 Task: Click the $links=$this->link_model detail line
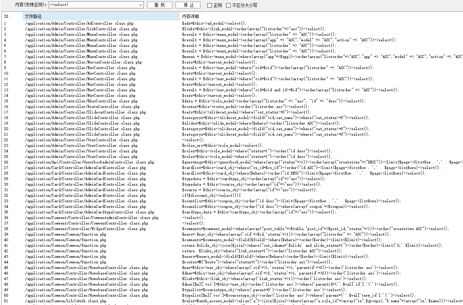[x=254, y=29]
